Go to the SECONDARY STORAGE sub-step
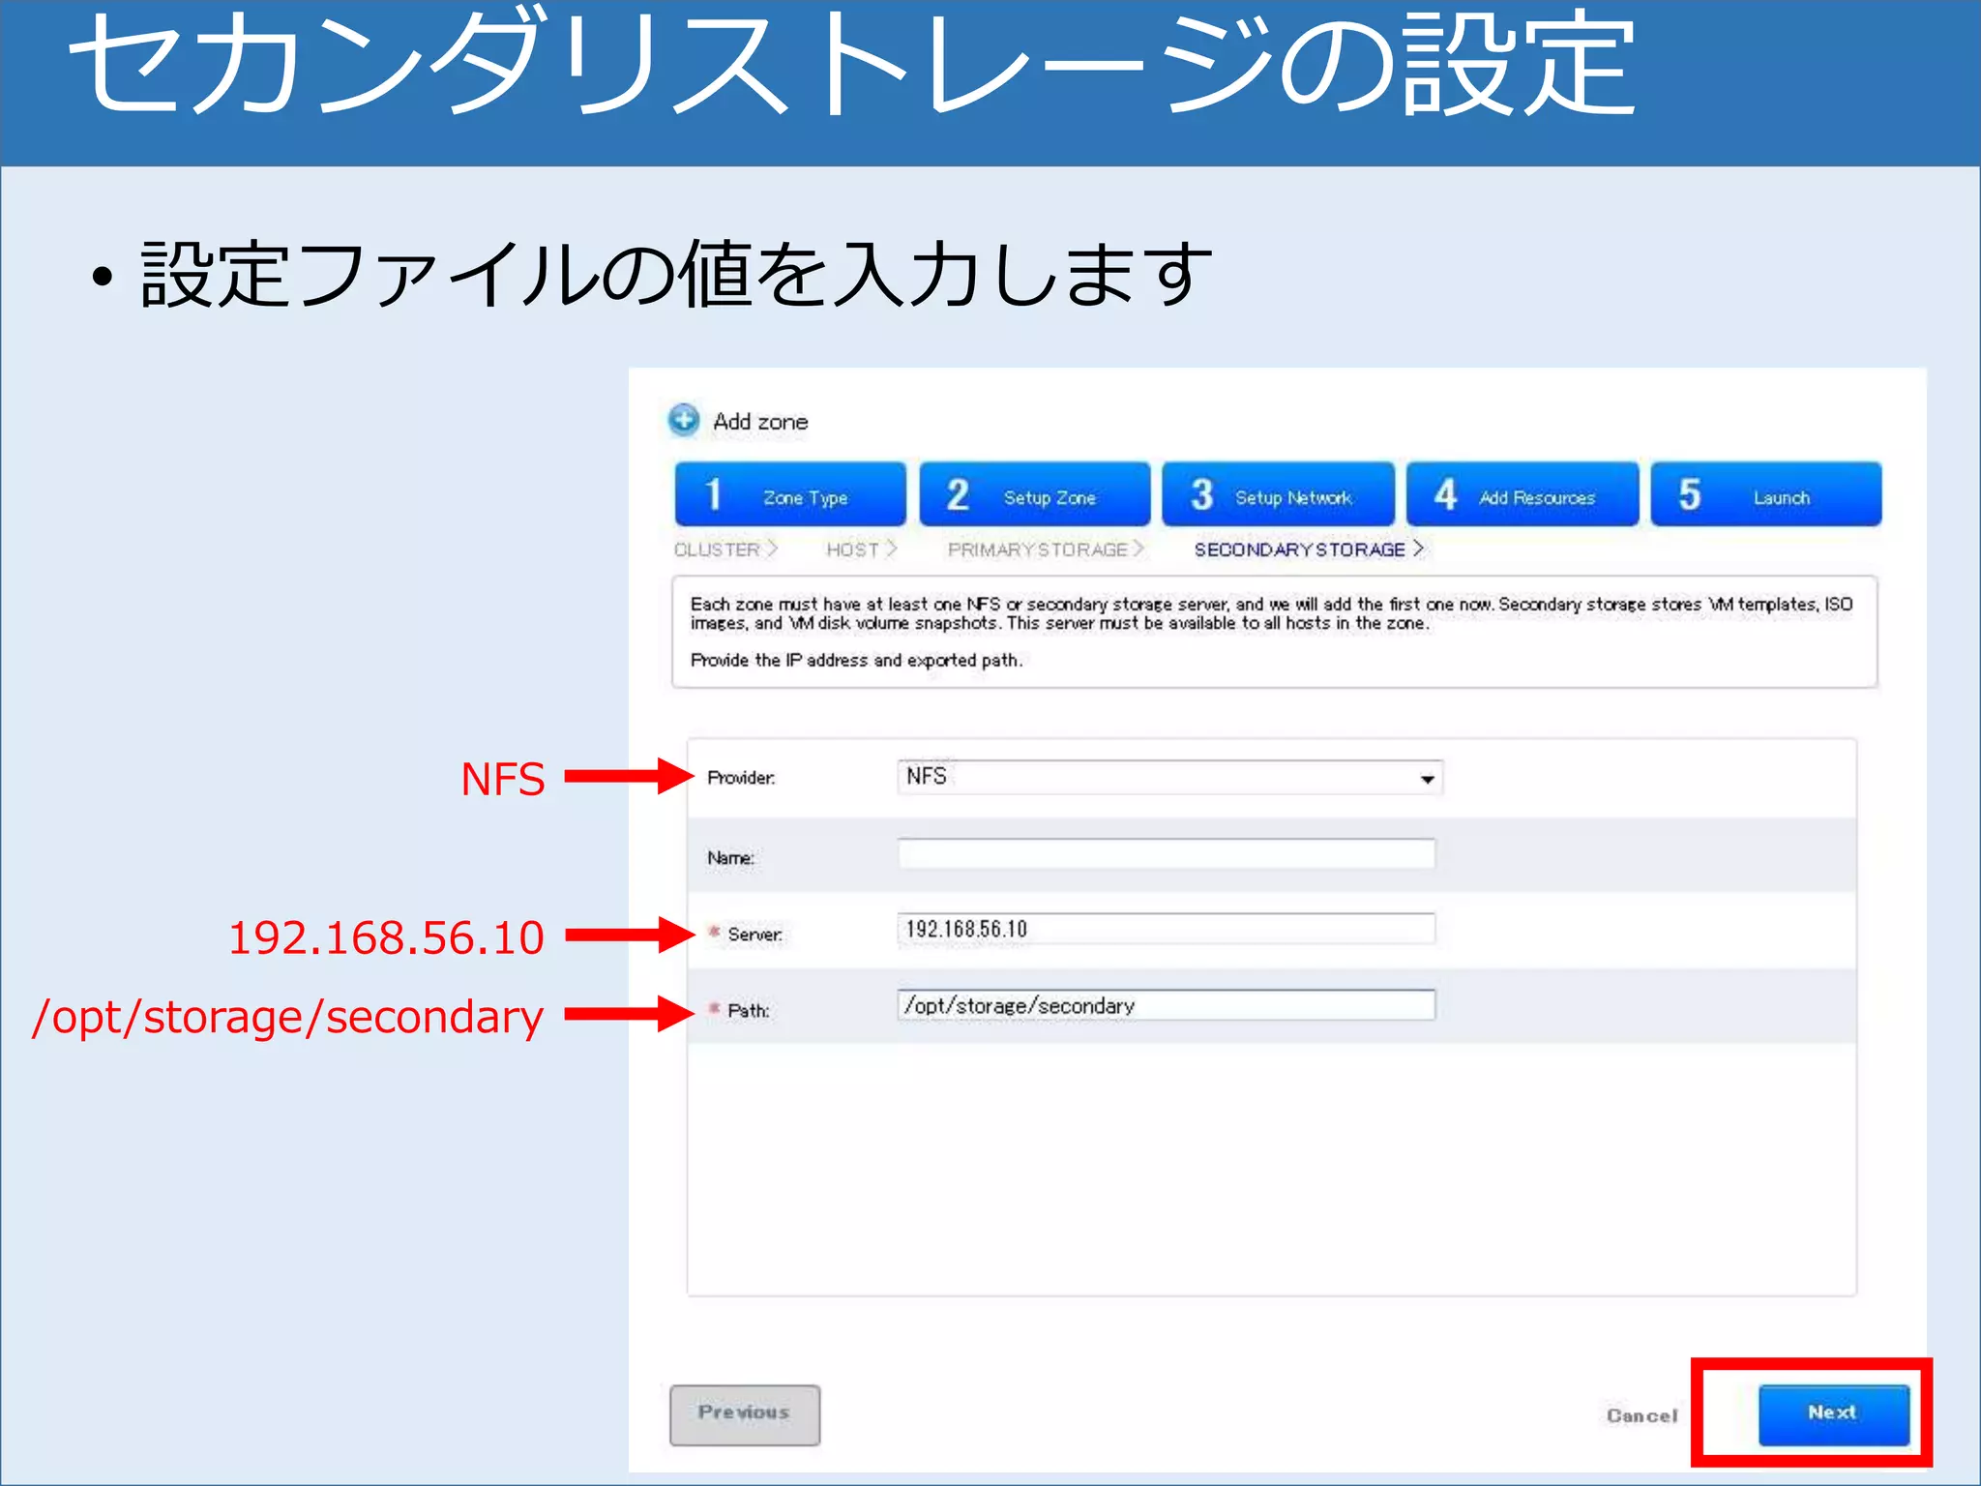 tap(1309, 550)
